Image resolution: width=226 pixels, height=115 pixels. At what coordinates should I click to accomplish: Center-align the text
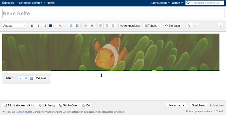click(107, 26)
